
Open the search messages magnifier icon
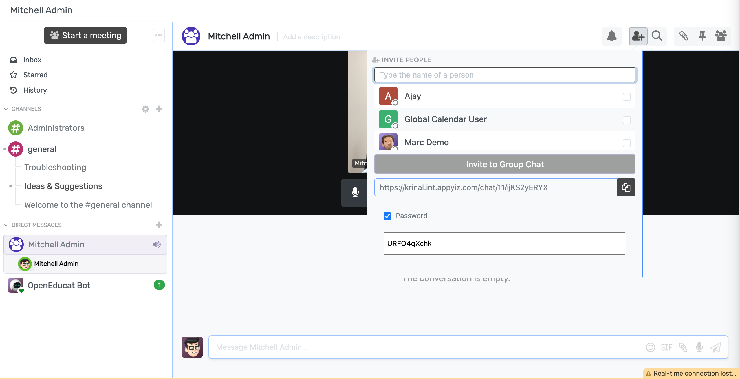657,36
